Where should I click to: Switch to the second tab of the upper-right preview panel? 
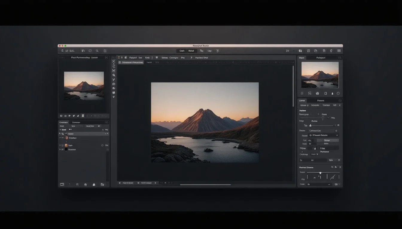pos(321,58)
